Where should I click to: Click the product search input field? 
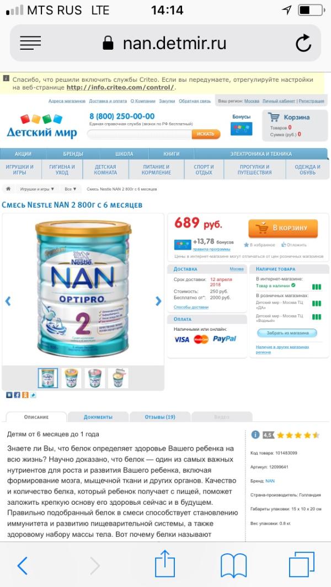pyautogui.click(x=140, y=134)
